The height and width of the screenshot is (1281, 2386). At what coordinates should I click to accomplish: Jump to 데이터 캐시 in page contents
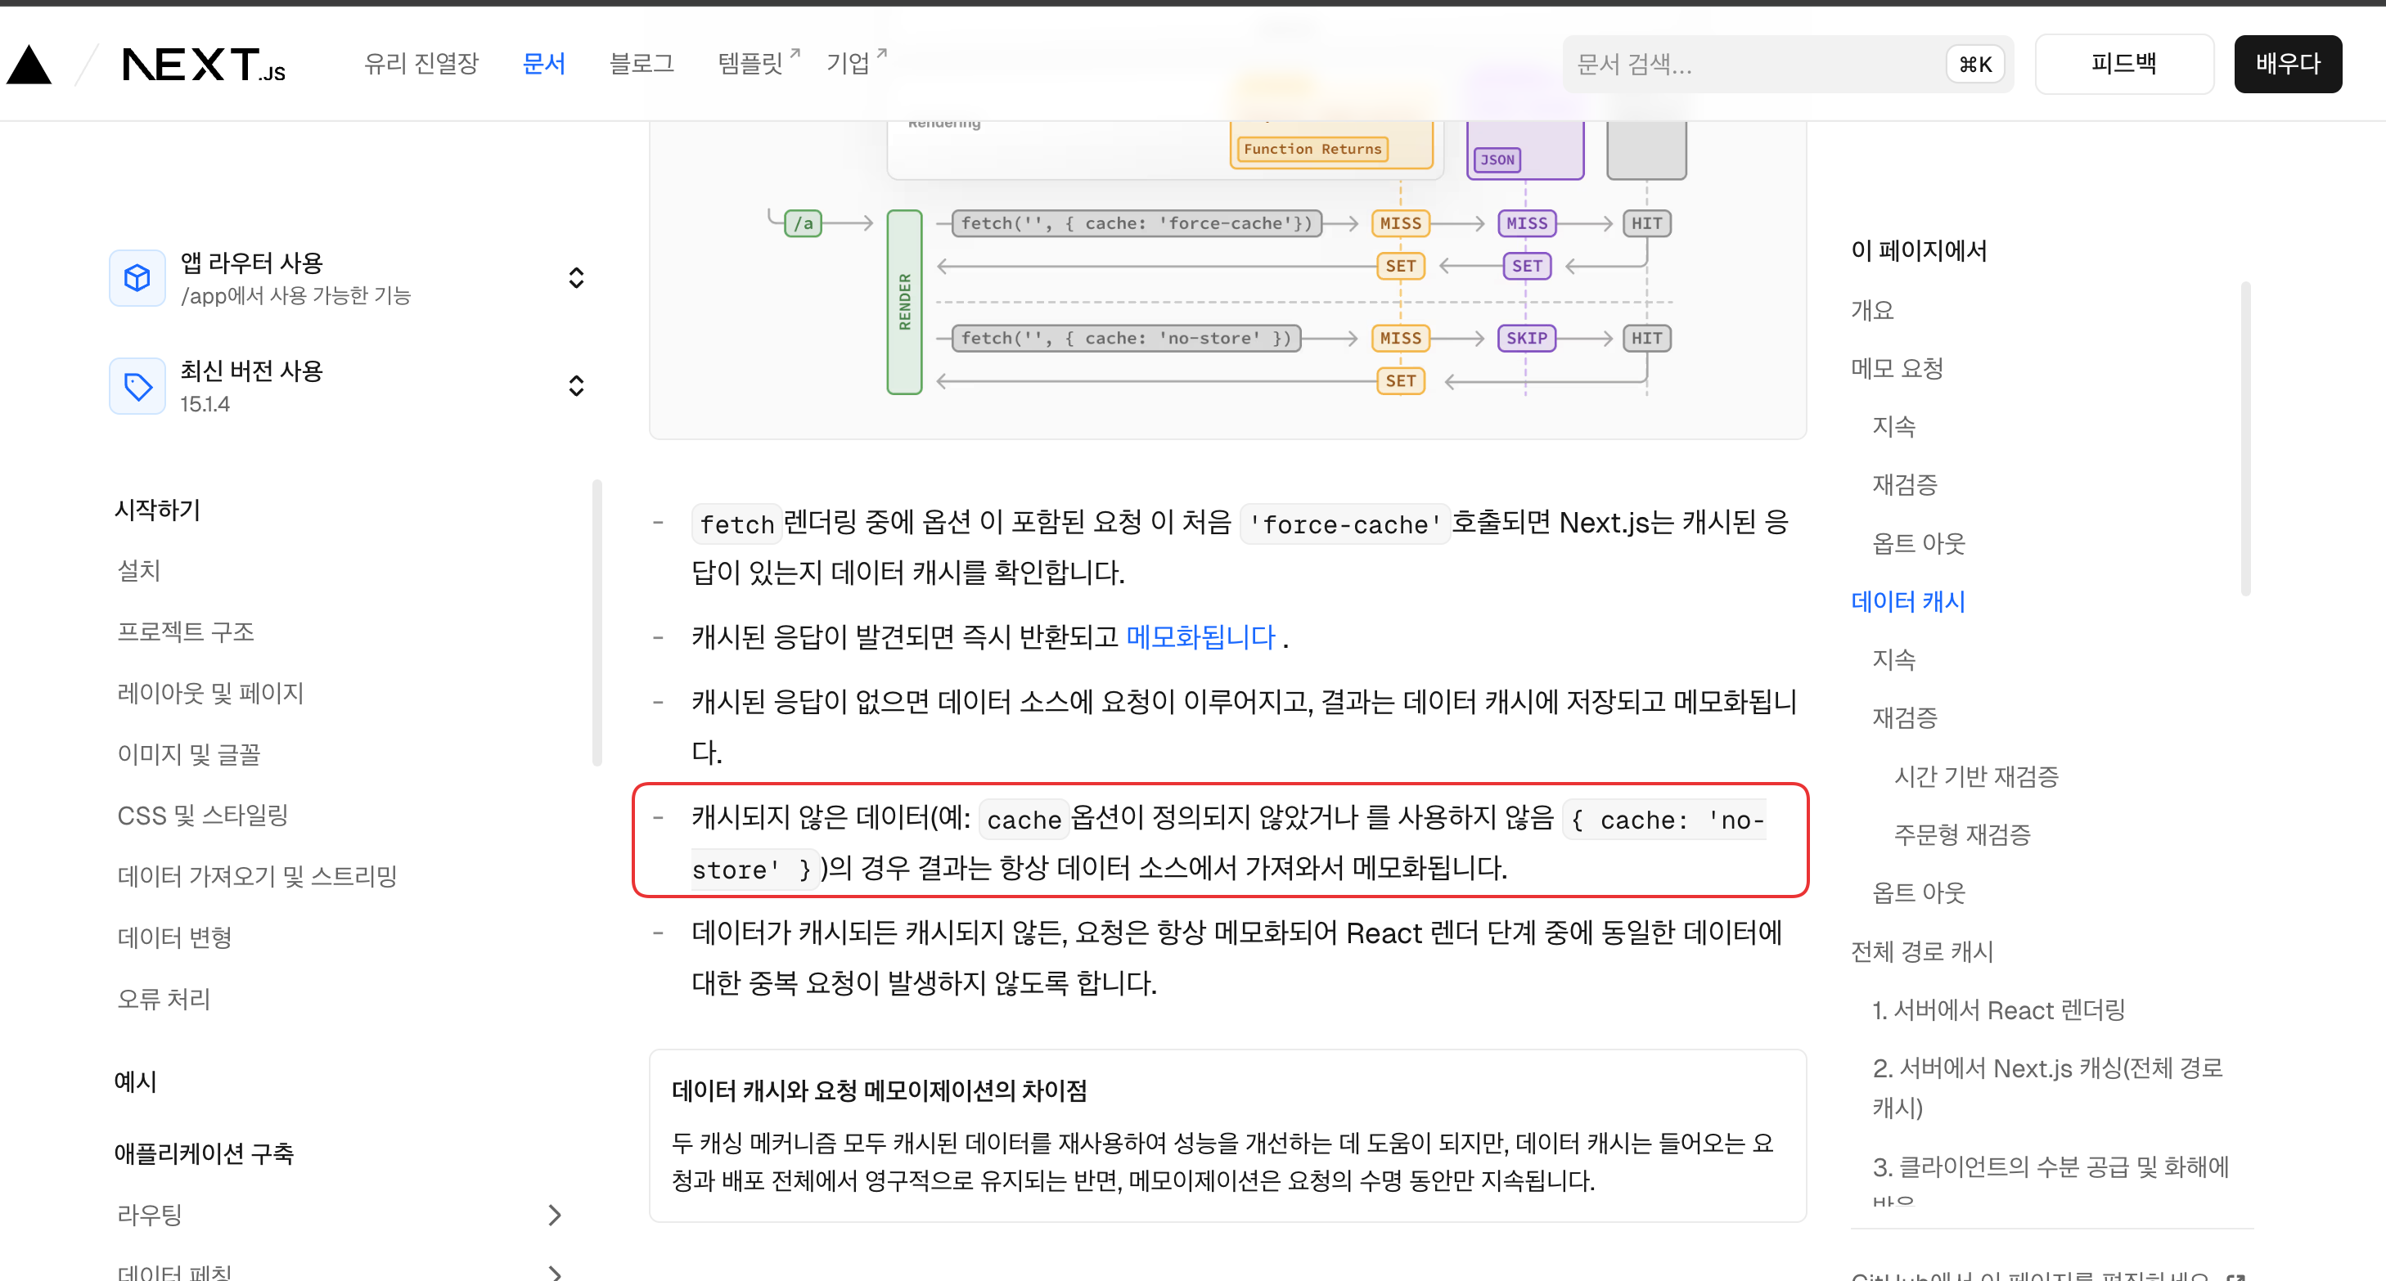click(1908, 601)
